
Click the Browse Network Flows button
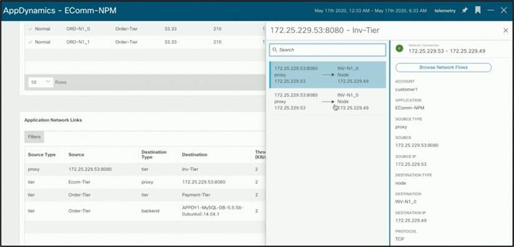(443, 67)
